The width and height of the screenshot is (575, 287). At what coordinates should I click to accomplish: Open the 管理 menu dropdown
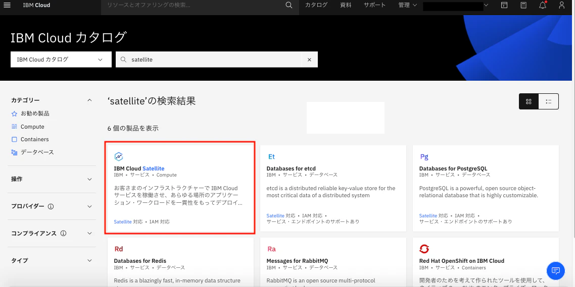408,5
